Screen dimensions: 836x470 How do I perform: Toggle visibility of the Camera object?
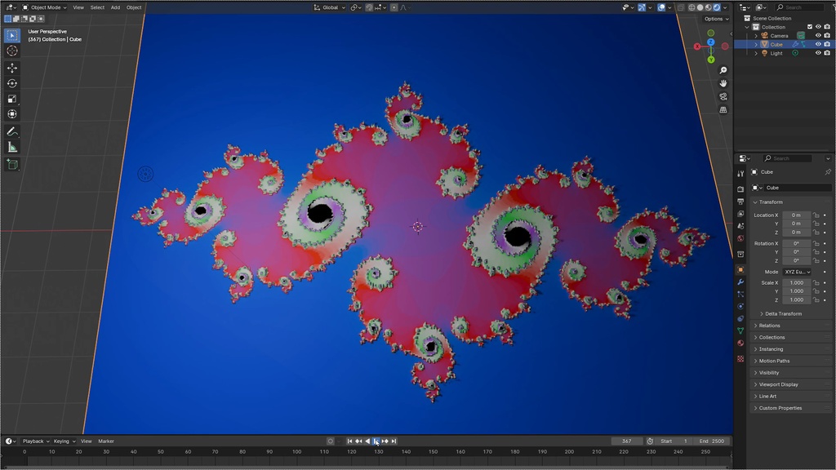coord(818,36)
